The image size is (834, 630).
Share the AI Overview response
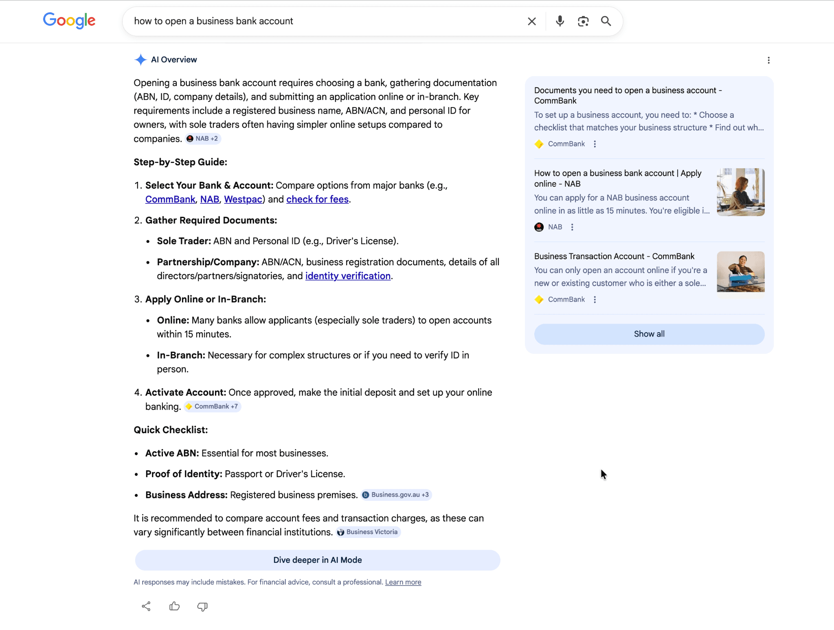146,606
